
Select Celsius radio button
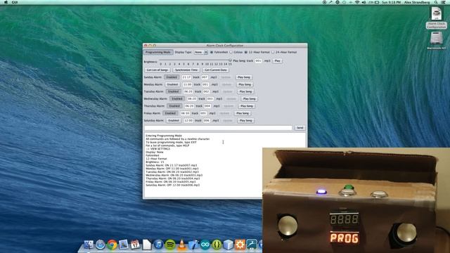pos(231,52)
